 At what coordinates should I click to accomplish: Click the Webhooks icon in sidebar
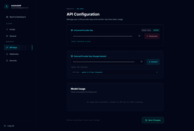[7, 54]
